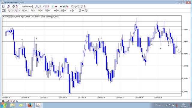Click EMA 1 period field showing 5
This screenshot has height=108, width=192.
pos(36,11)
